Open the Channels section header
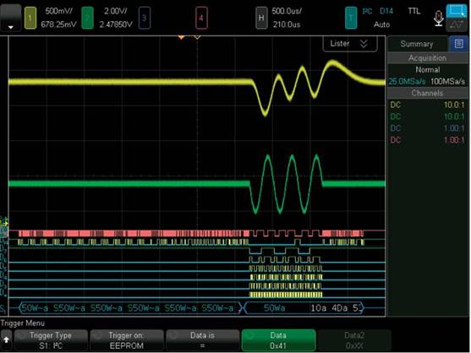The height and width of the screenshot is (353, 471). [x=427, y=93]
